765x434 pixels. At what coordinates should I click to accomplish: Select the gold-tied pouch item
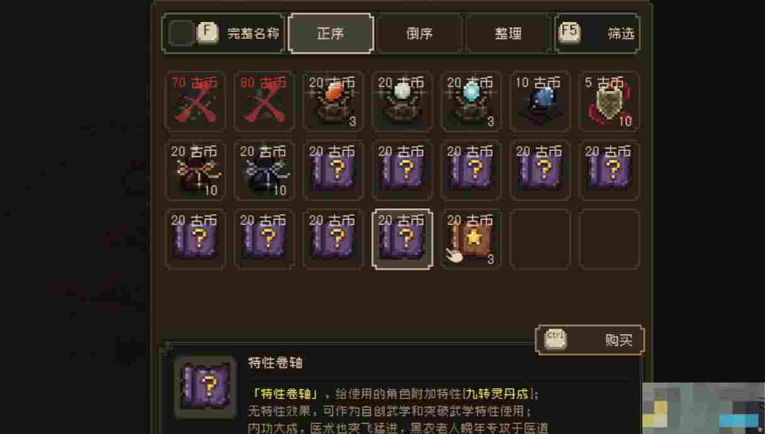click(x=195, y=171)
